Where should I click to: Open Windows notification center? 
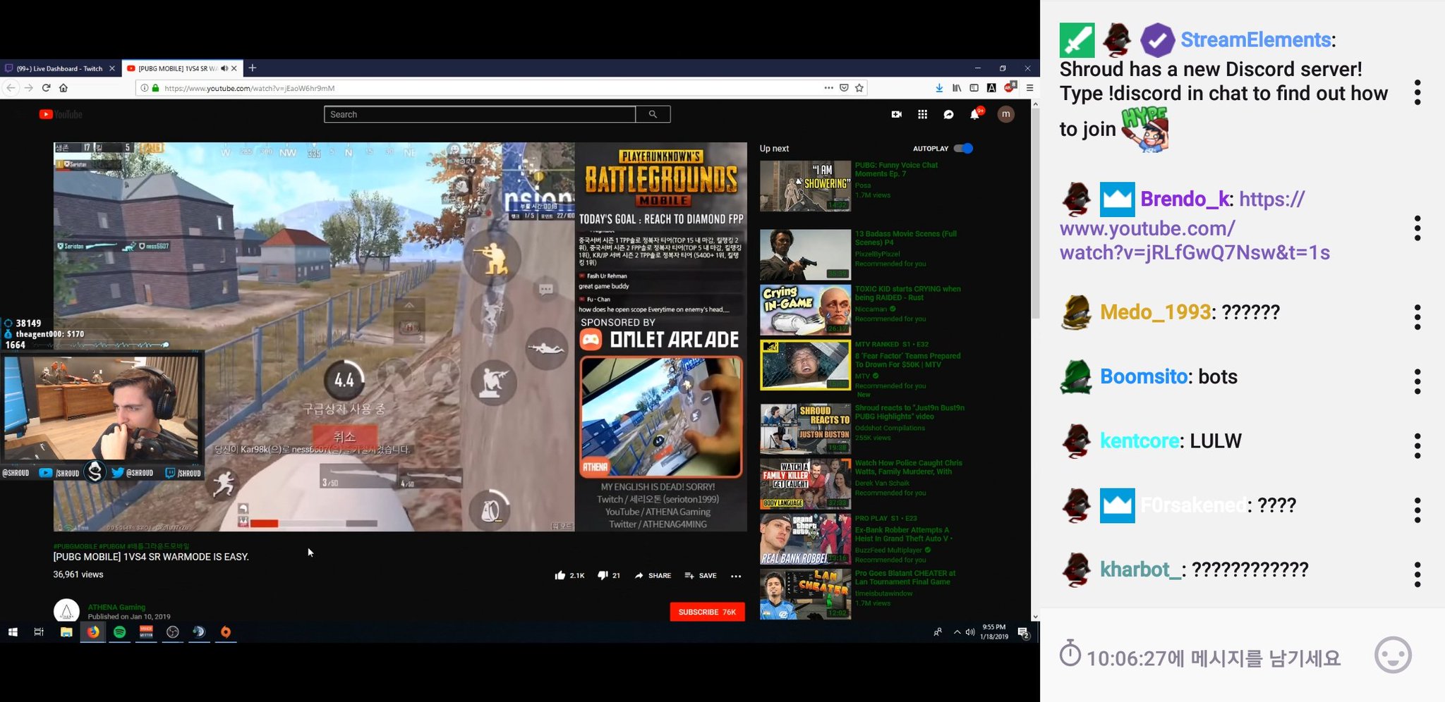(1024, 633)
